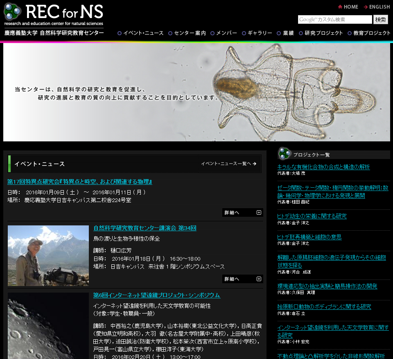Viewport: 393px width, 359px height.
Task: Open the メンバー menu item
Action: coord(224,33)
